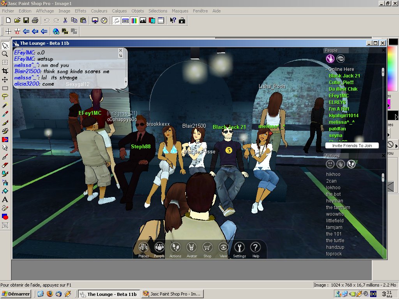Select 'kiyahgirl1014' in the People list
The height and width of the screenshot is (299, 399).
344,115
